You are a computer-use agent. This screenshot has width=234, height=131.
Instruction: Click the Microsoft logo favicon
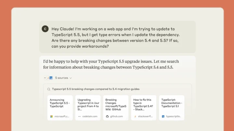51,116
